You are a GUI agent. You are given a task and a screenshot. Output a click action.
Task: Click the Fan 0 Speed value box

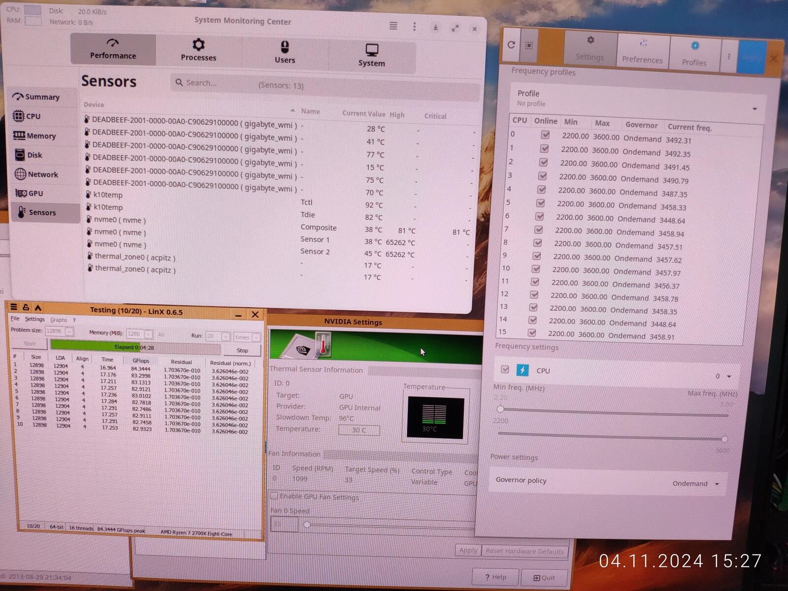click(284, 524)
